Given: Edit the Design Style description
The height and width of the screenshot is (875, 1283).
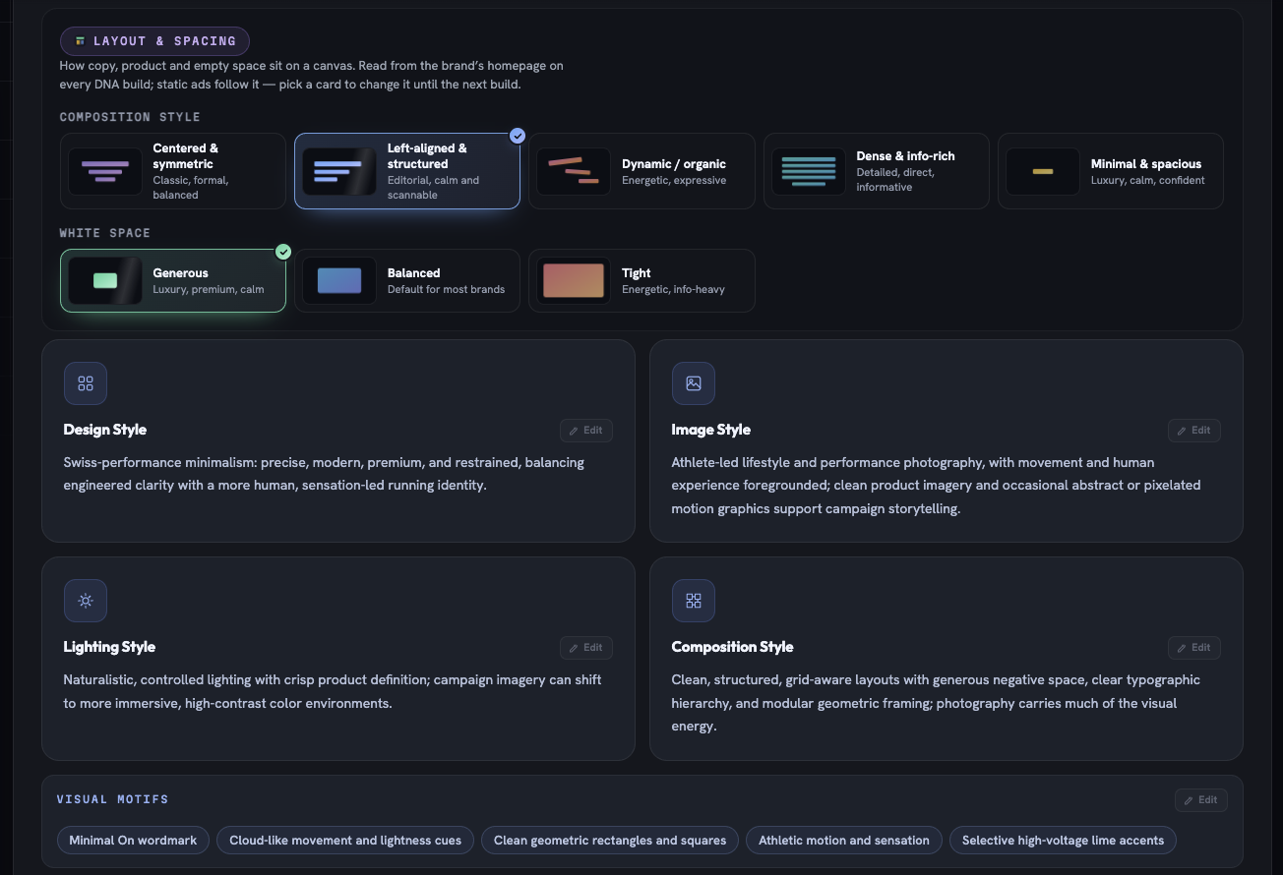Looking at the screenshot, I should [586, 430].
